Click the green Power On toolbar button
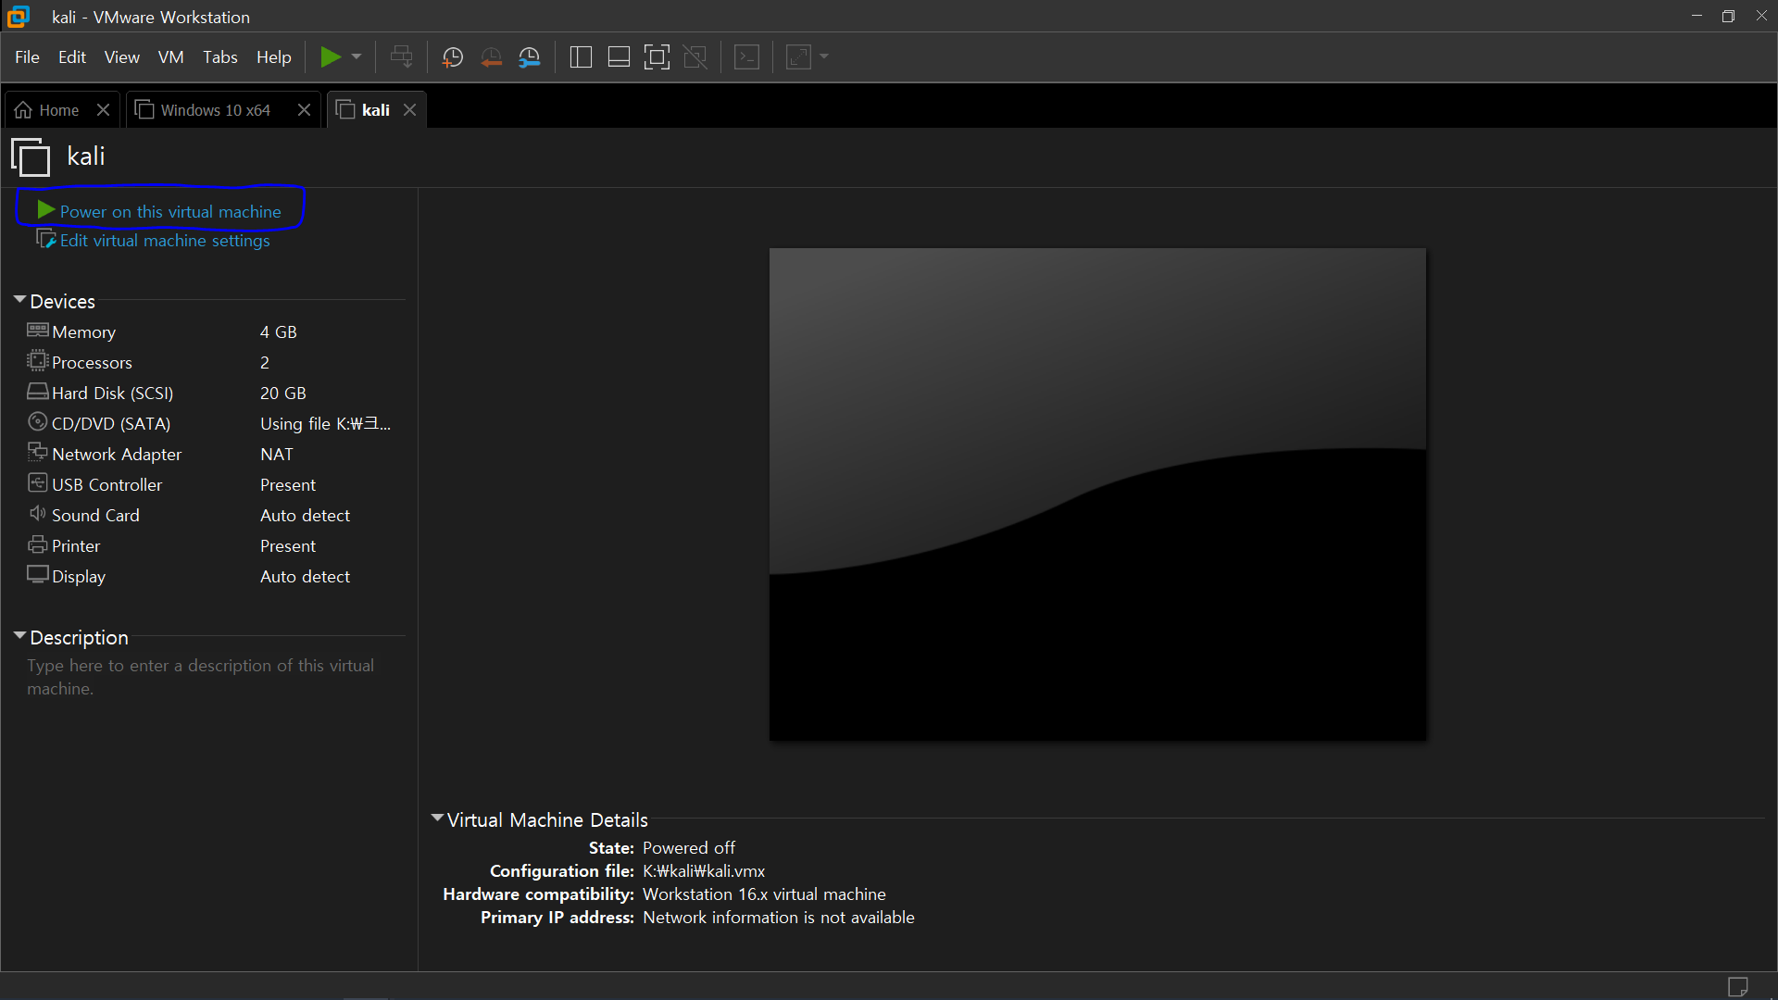This screenshot has height=1000, width=1778. coord(330,57)
